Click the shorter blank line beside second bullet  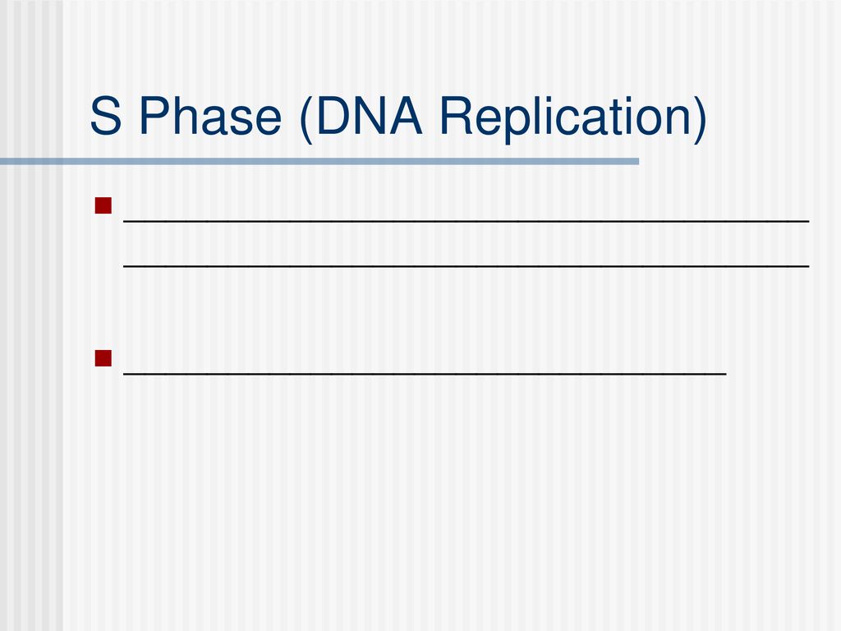(425, 373)
